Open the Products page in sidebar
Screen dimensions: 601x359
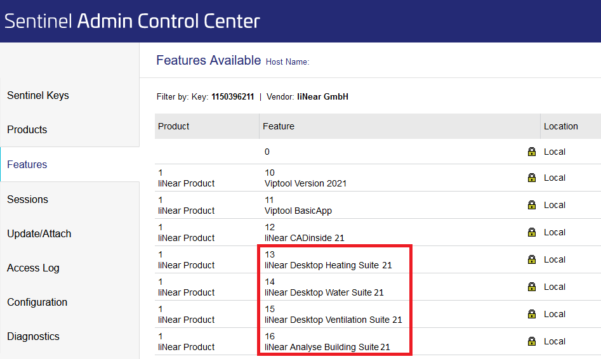(27, 129)
